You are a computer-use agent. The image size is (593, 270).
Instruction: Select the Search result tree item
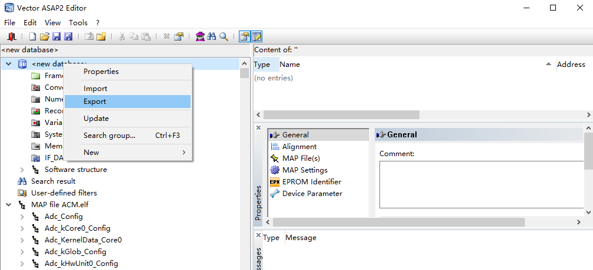point(53,181)
